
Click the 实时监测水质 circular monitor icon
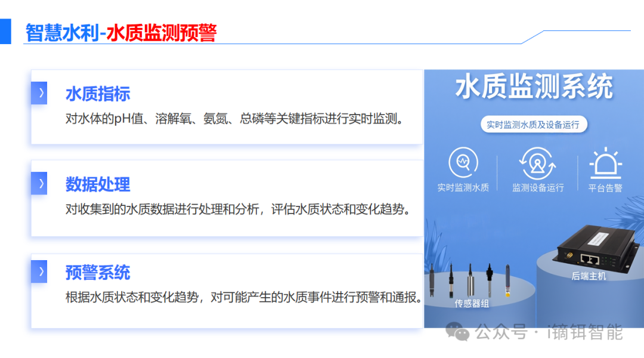[x=462, y=162]
